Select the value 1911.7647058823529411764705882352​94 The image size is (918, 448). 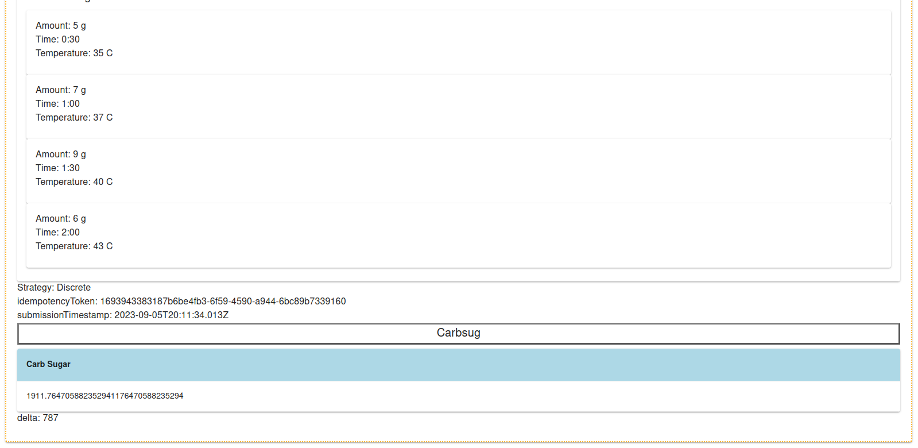[105, 396]
